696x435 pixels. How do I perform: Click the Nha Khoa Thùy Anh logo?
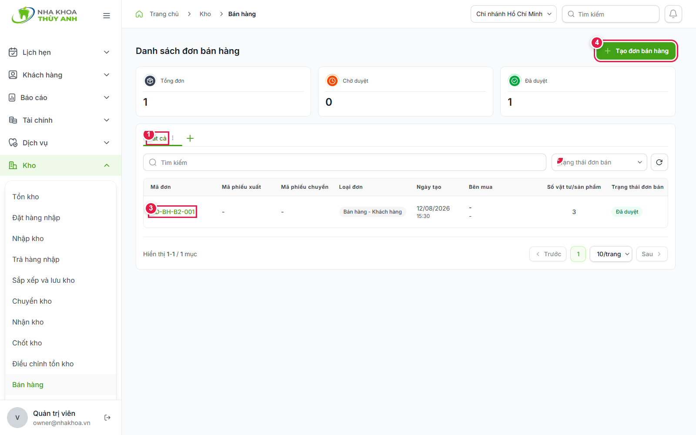(x=45, y=15)
